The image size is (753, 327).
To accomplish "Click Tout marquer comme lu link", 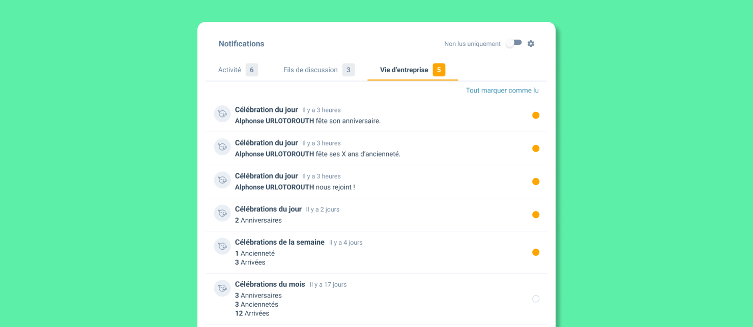I will point(502,91).
